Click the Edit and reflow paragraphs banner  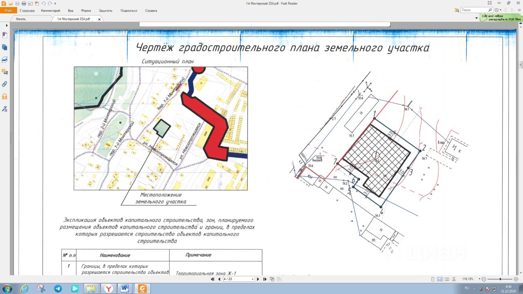point(501,18)
